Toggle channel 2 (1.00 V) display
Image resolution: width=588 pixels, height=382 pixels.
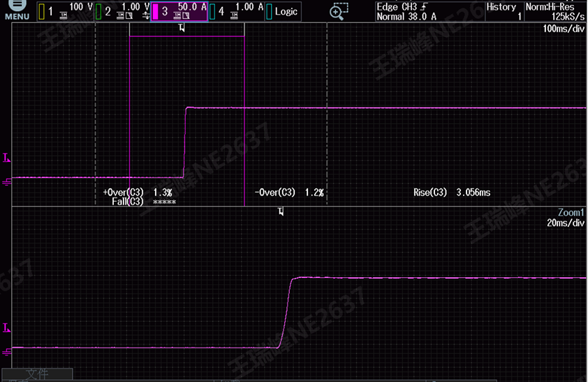point(122,10)
